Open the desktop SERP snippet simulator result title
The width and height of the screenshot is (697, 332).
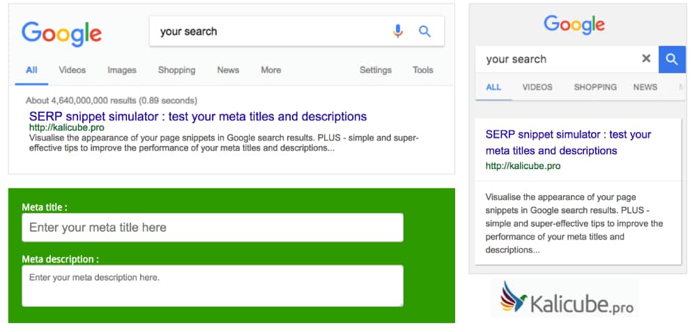tap(198, 116)
